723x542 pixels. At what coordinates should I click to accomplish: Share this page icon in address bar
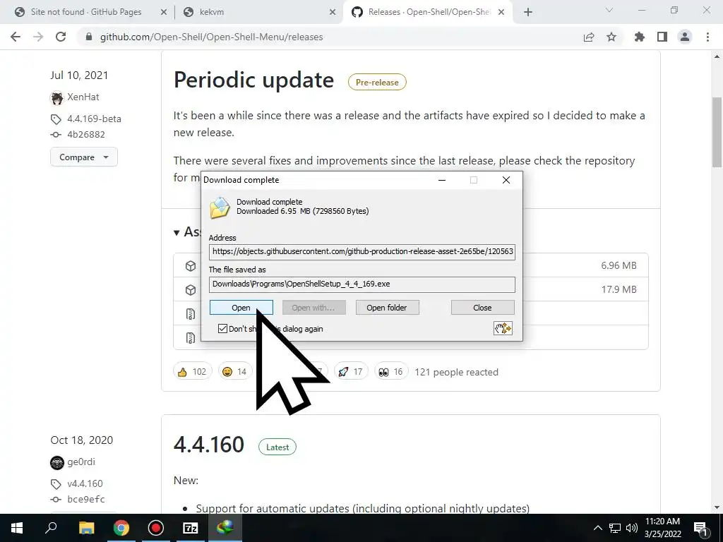(589, 37)
